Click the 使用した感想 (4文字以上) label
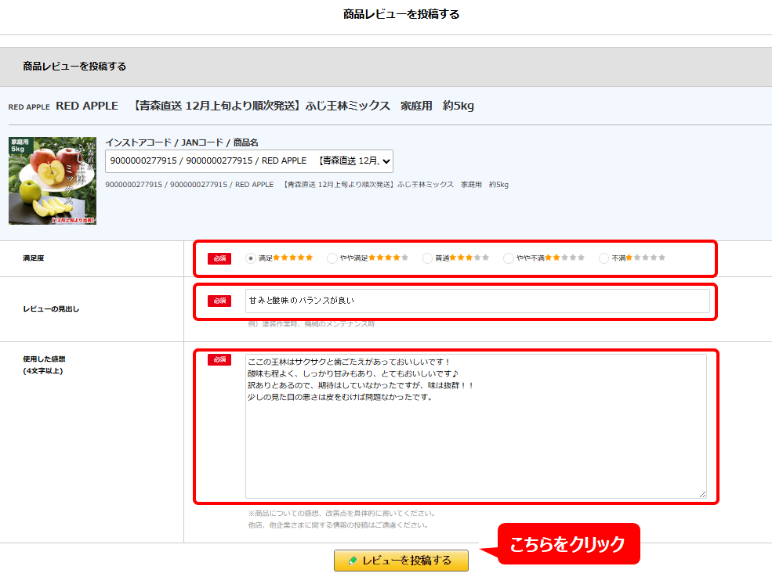The width and height of the screenshot is (772, 577). click(44, 365)
